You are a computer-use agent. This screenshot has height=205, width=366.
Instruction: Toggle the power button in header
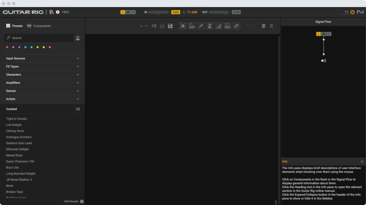352,12
